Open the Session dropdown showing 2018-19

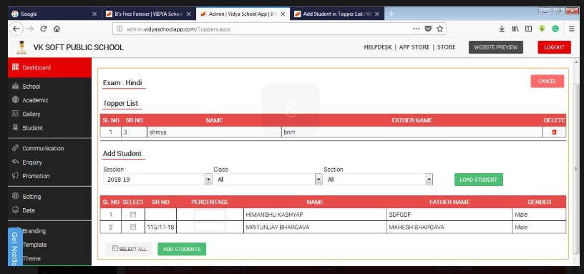[157, 180]
